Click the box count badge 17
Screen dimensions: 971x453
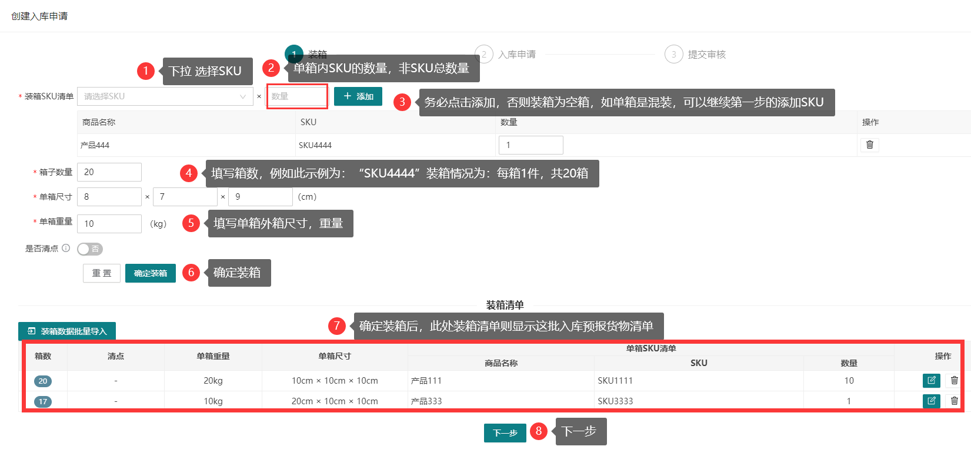(x=43, y=402)
